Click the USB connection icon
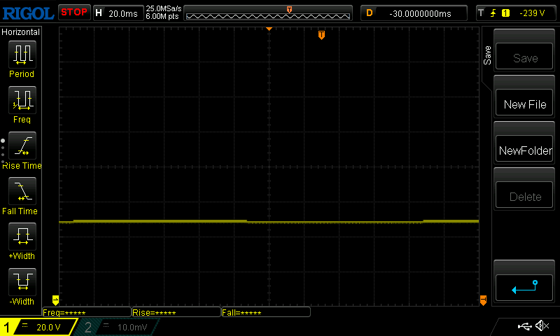The width and height of the screenshot is (560, 336). click(524, 326)
